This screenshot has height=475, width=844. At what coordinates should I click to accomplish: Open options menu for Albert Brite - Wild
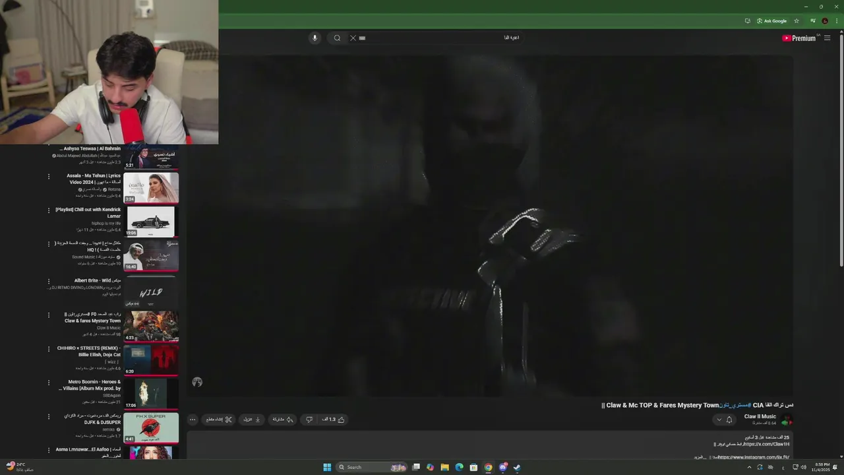pyautogui.click(x=48, y=281)
